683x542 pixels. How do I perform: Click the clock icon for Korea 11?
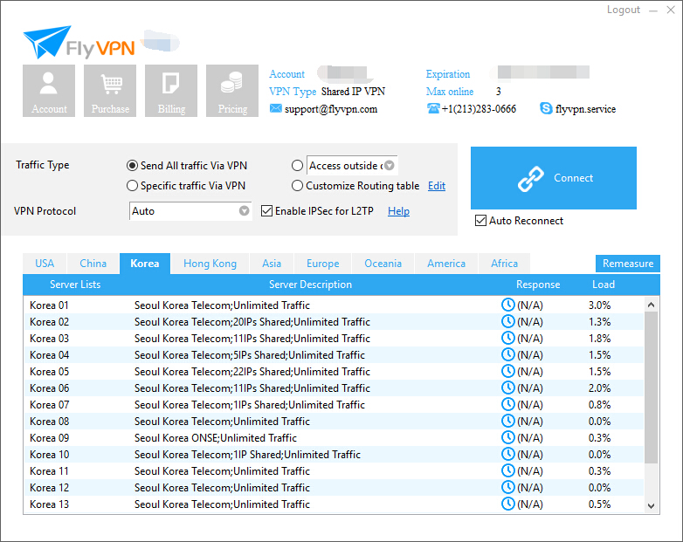(x=508, y=470)
